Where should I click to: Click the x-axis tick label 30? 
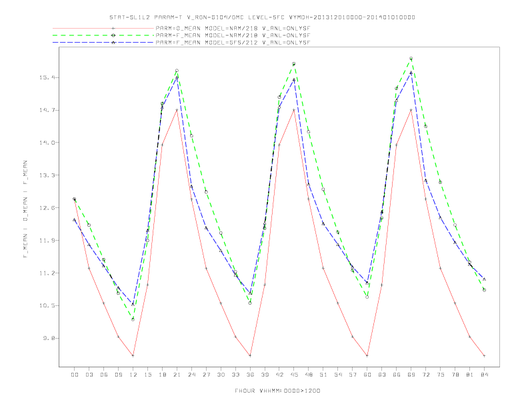tap(221, 375)
